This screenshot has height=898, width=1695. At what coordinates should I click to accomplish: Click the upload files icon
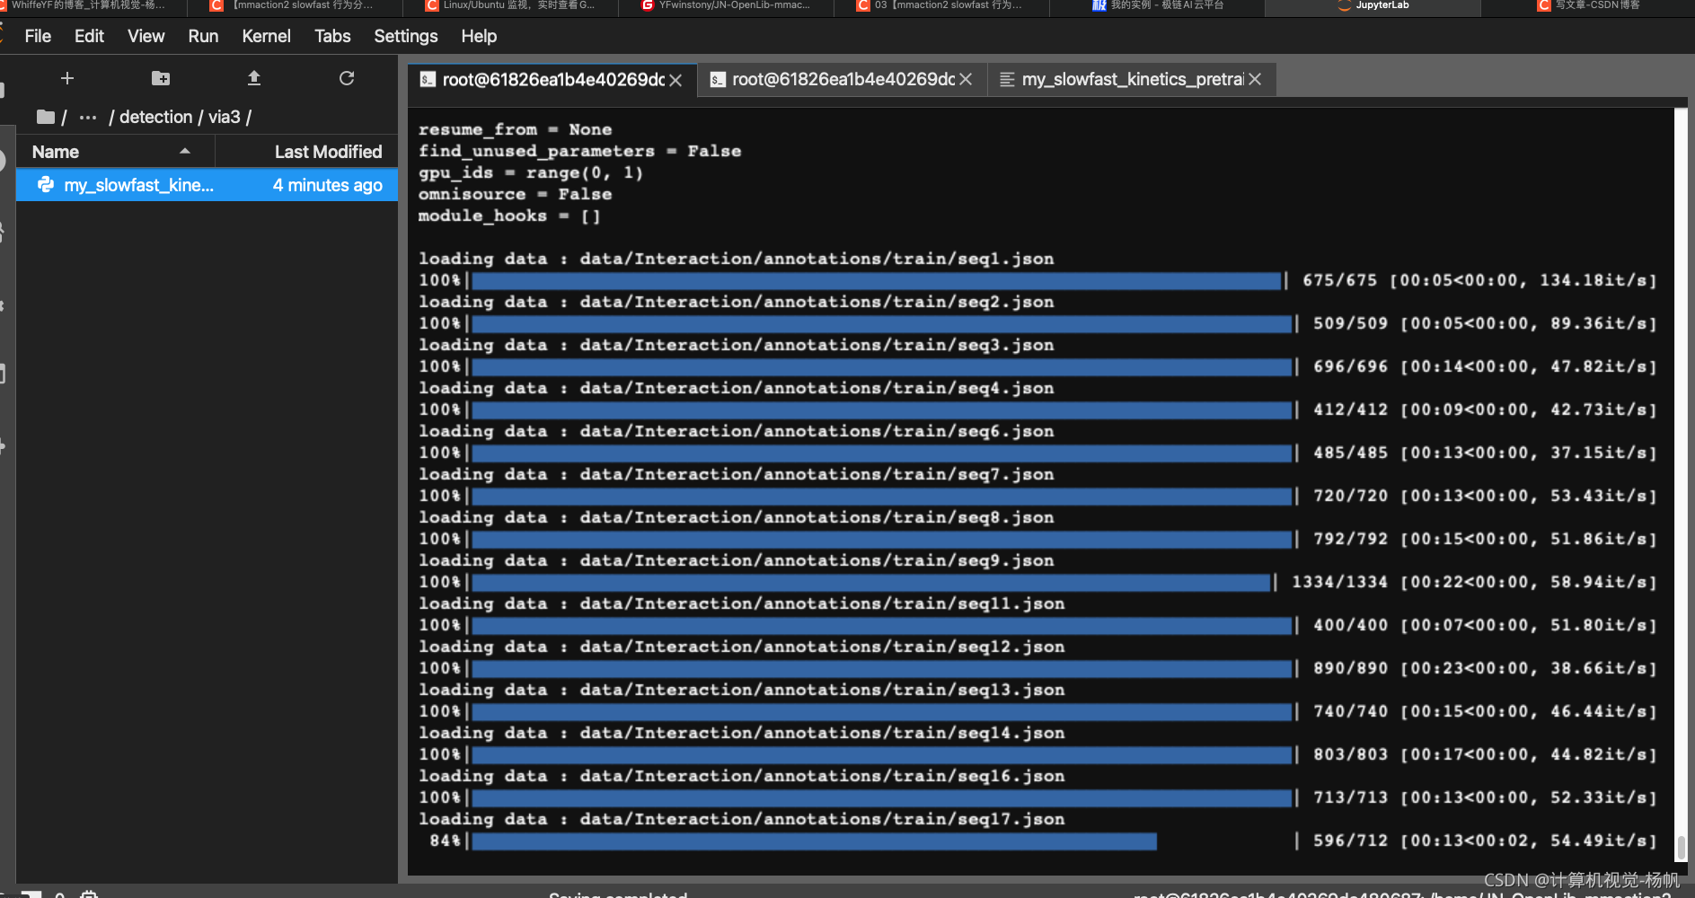click(254, 78)
